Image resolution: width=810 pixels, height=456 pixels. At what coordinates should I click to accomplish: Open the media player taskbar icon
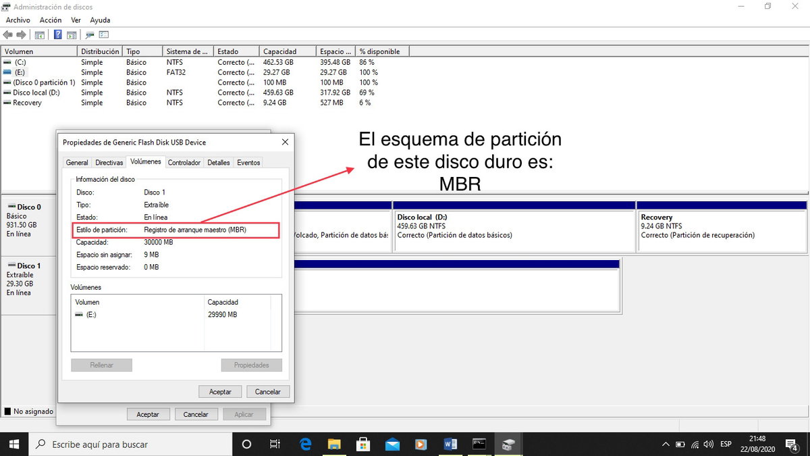point(421,444)
